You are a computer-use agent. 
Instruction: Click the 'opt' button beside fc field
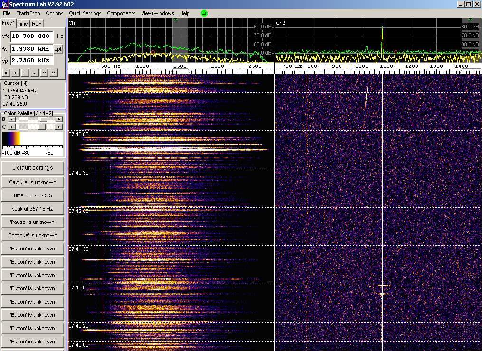[57, 49]
